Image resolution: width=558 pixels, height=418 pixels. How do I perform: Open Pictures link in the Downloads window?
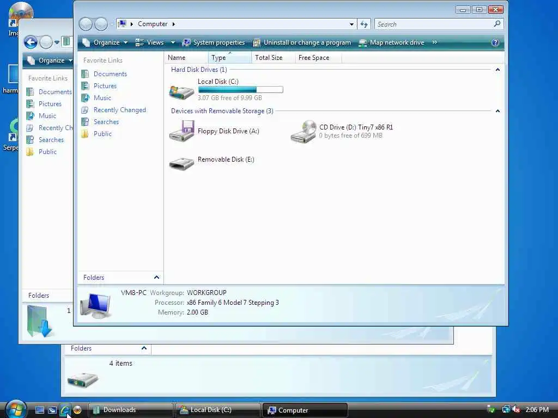click(50, 104)
